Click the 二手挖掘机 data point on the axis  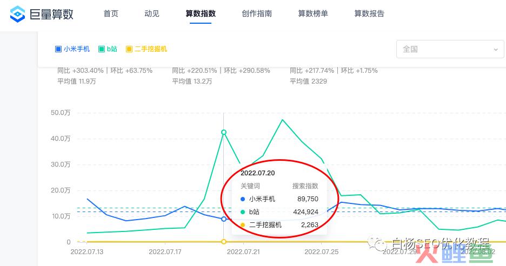pyautogui.click(x=224, y=242)
